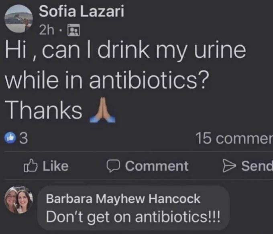Click the Sofia Lazari author name
This screenshot has width=273, height=234.
coord(81,11)
